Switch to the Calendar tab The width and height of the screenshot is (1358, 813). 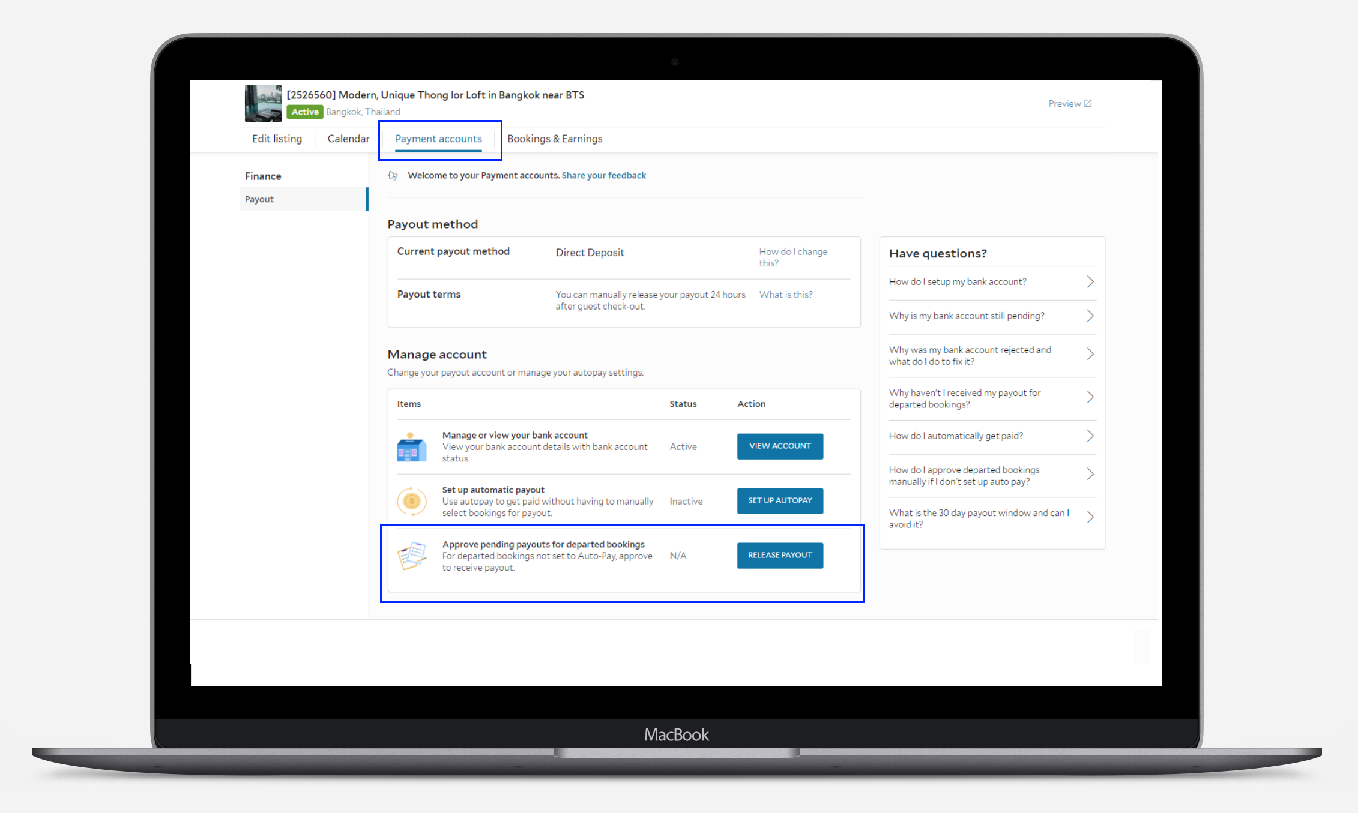click(348, 139)
